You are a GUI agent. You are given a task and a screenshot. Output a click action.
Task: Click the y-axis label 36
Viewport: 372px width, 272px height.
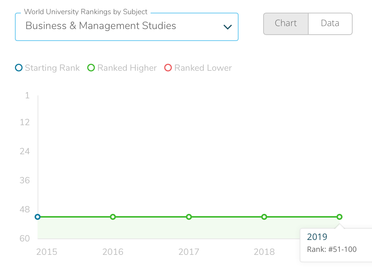[25, 180]
